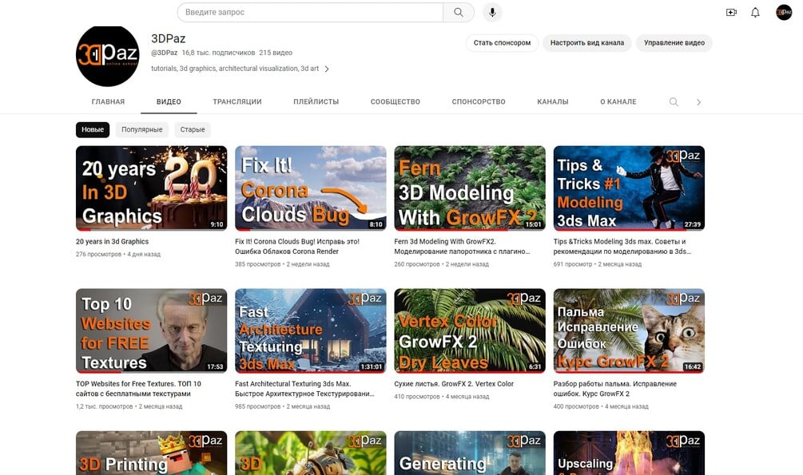
Task: Focus the search query input field
Action: click(x=310, y=12)
